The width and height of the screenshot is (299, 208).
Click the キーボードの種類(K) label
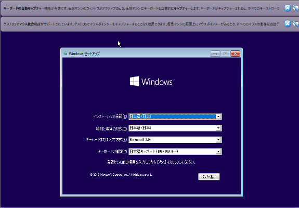click(x=112, y=151)
